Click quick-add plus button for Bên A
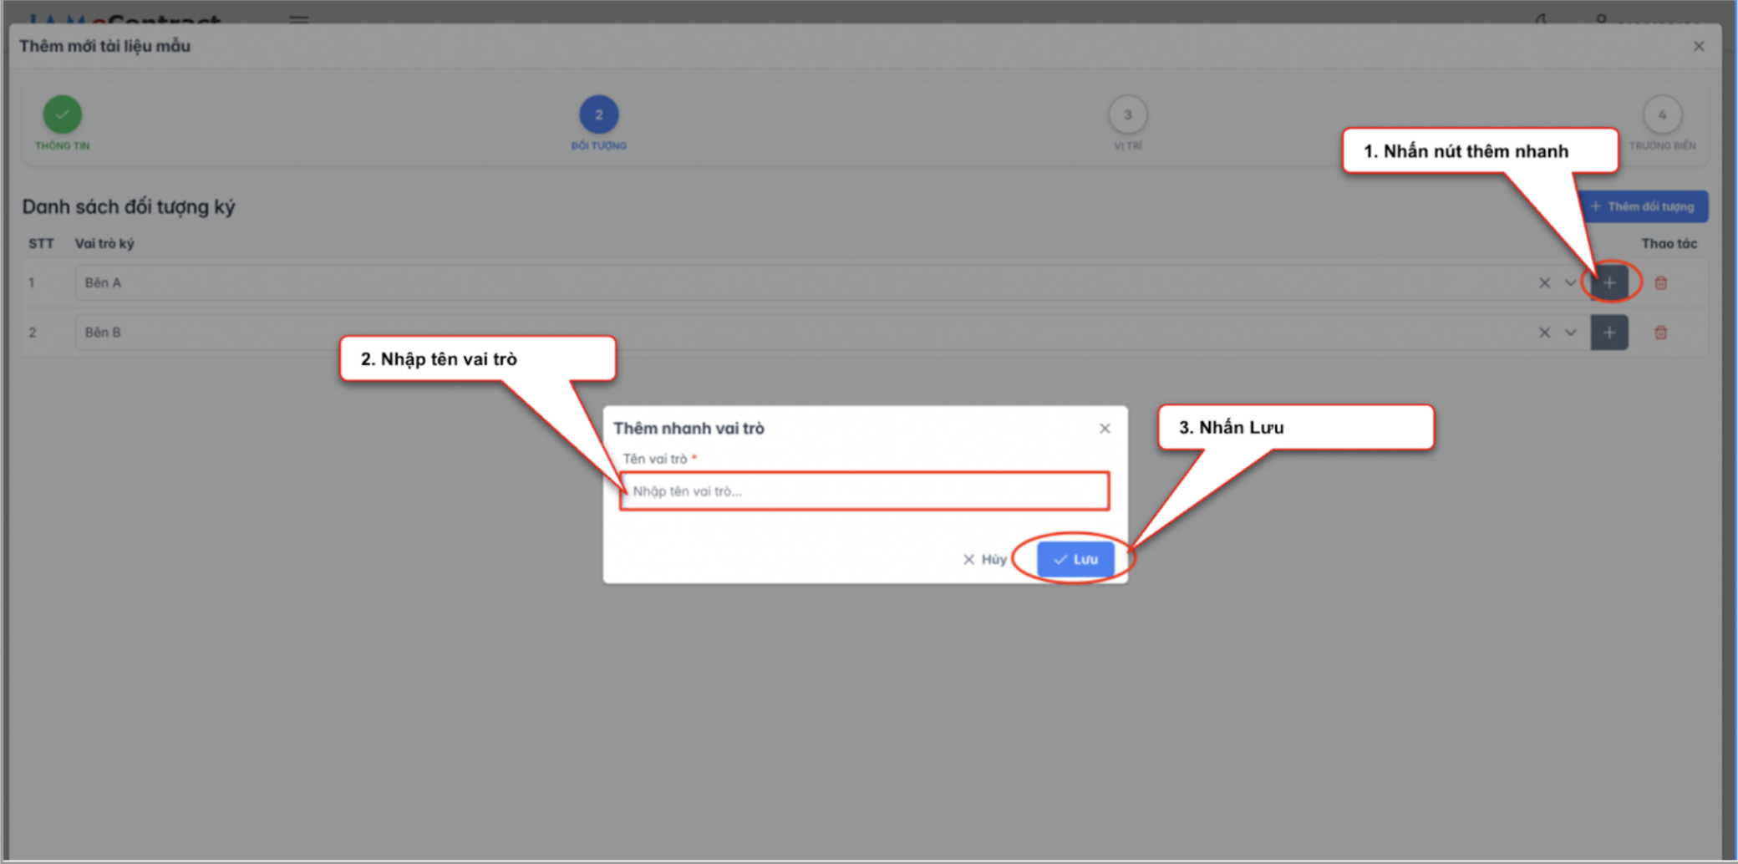 1608,283
